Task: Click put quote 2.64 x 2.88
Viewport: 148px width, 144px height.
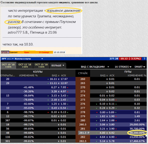Action: pos(107,120)
